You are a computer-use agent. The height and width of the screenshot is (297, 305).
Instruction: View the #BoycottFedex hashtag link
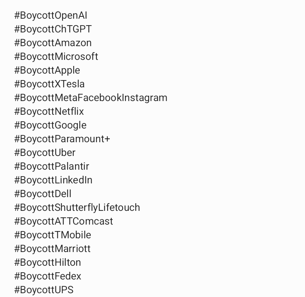(48, 276)
